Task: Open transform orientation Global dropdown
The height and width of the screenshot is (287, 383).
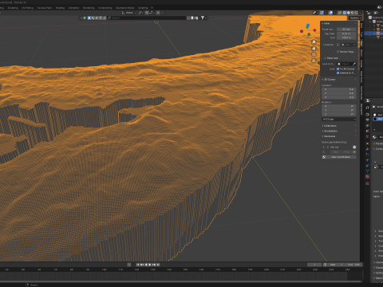Action: point(130,13)
